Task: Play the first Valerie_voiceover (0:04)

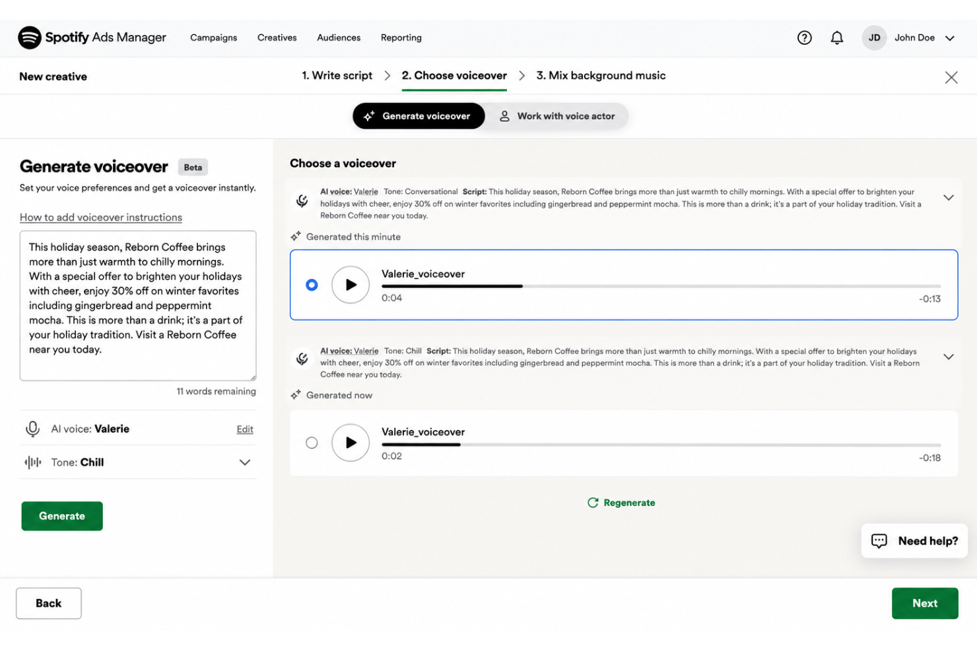Action: click(351, 285)
